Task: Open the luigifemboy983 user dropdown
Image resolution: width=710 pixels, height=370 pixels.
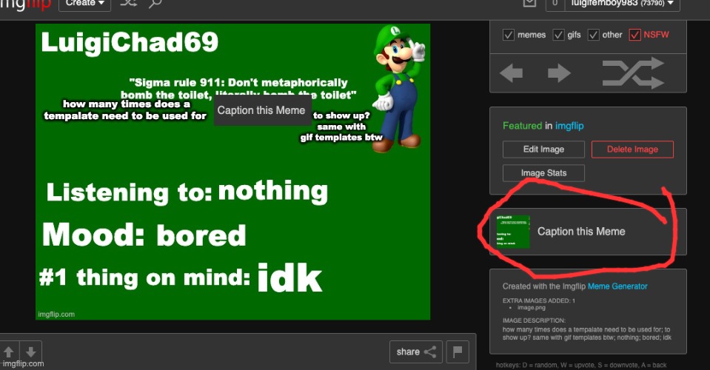Action: pos(622,3)
